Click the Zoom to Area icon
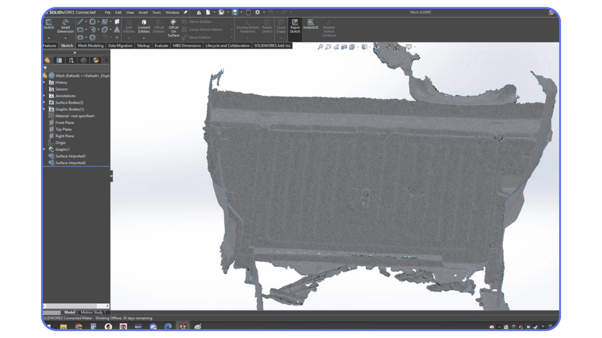602x338 pixels. [x=328, y=46]
